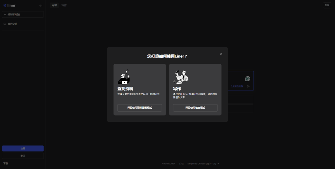The image size is (335, 169).
Task: Collapse the sidebar with arrow icon
Action: (41, 6)
